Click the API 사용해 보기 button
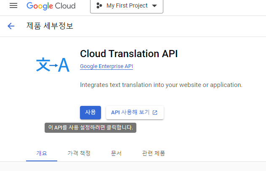 point(135,113)
